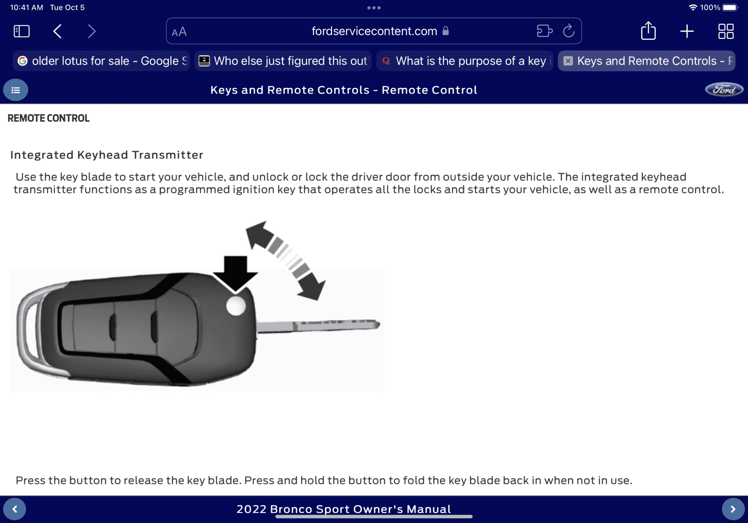Add a new tab with plus

tap(687, 31)
